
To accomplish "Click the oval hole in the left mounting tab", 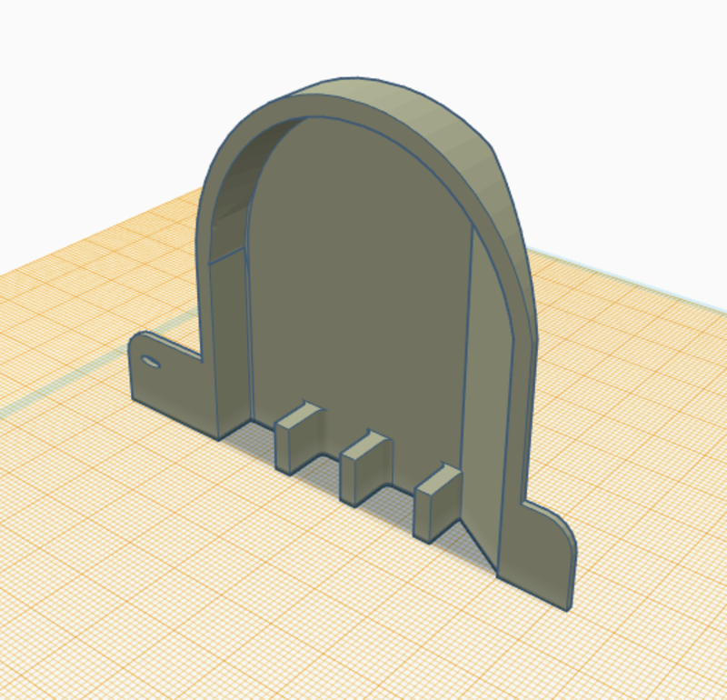I will click(153, 364).
